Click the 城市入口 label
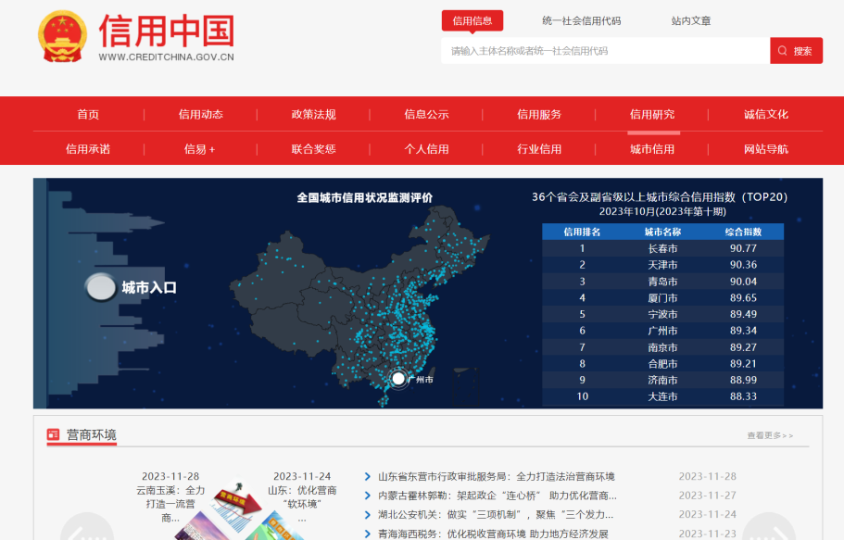This screenshot has width=844, height=540. 149,287
